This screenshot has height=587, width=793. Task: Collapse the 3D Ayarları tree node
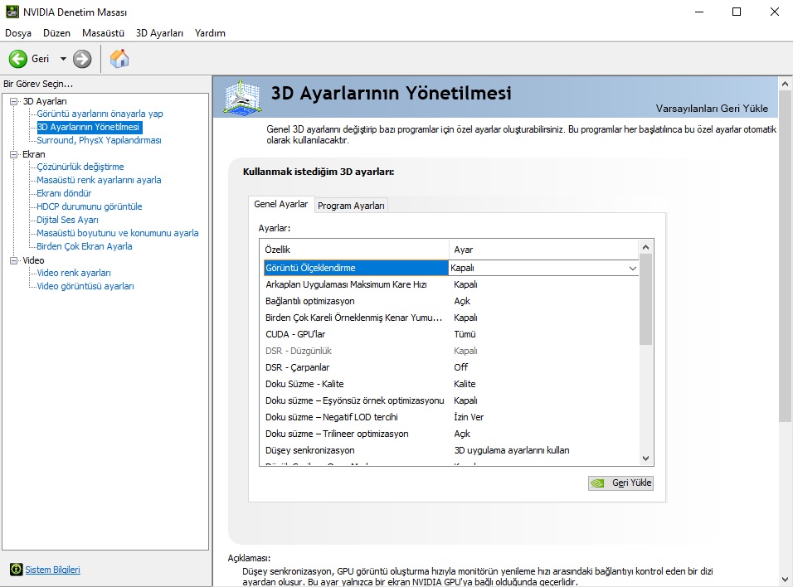coord(13,102)
